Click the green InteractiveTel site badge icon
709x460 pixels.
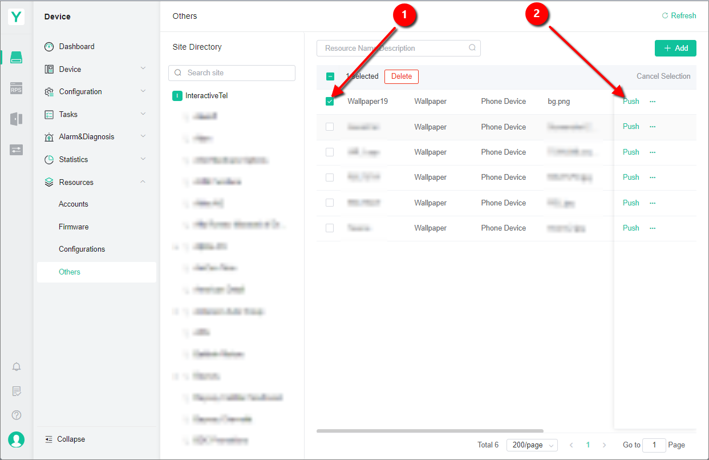point(177,96)
